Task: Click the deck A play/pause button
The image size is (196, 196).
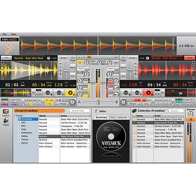Action: [x=70, y=93]
